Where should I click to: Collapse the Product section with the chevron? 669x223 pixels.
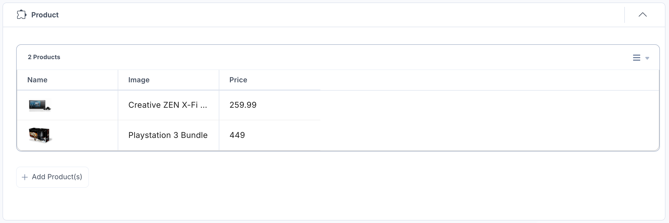tap(642, 15)
